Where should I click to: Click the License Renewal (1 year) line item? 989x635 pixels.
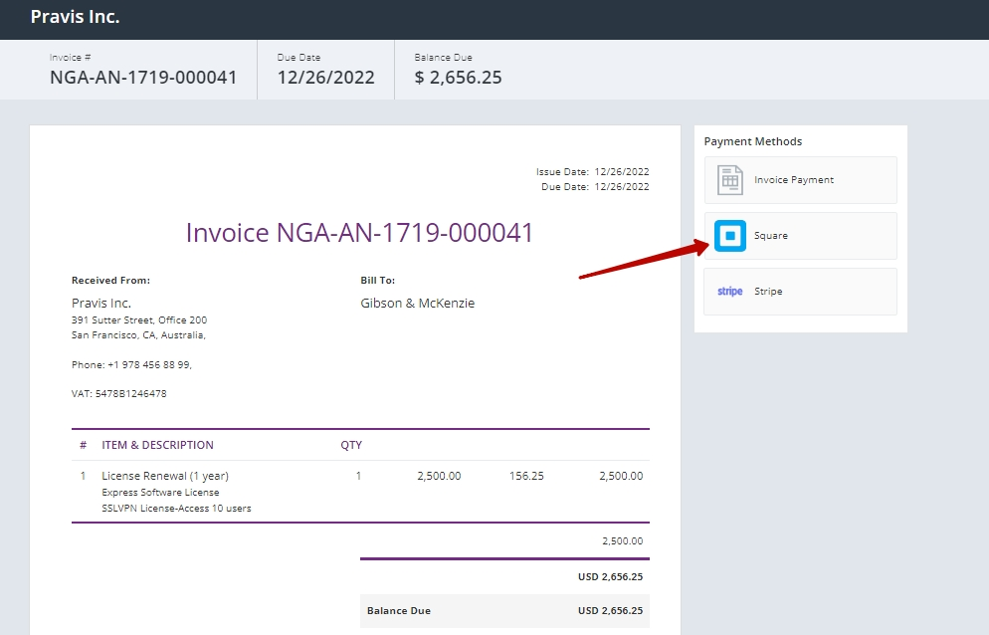165,476
